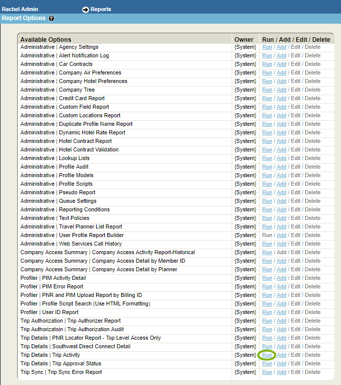Image resolution: width=341 pixels, height=385 pixels.
Task: Click the 'Rachel Admin' user name
Action: click(20, 10)
